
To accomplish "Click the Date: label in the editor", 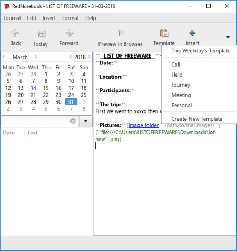I will click(x=106, y=63).
